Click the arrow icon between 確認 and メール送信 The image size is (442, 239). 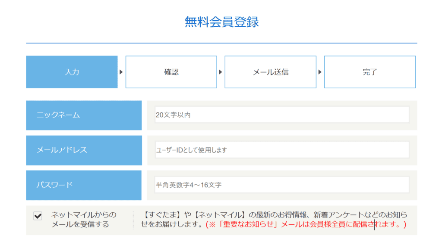(221, 72)
